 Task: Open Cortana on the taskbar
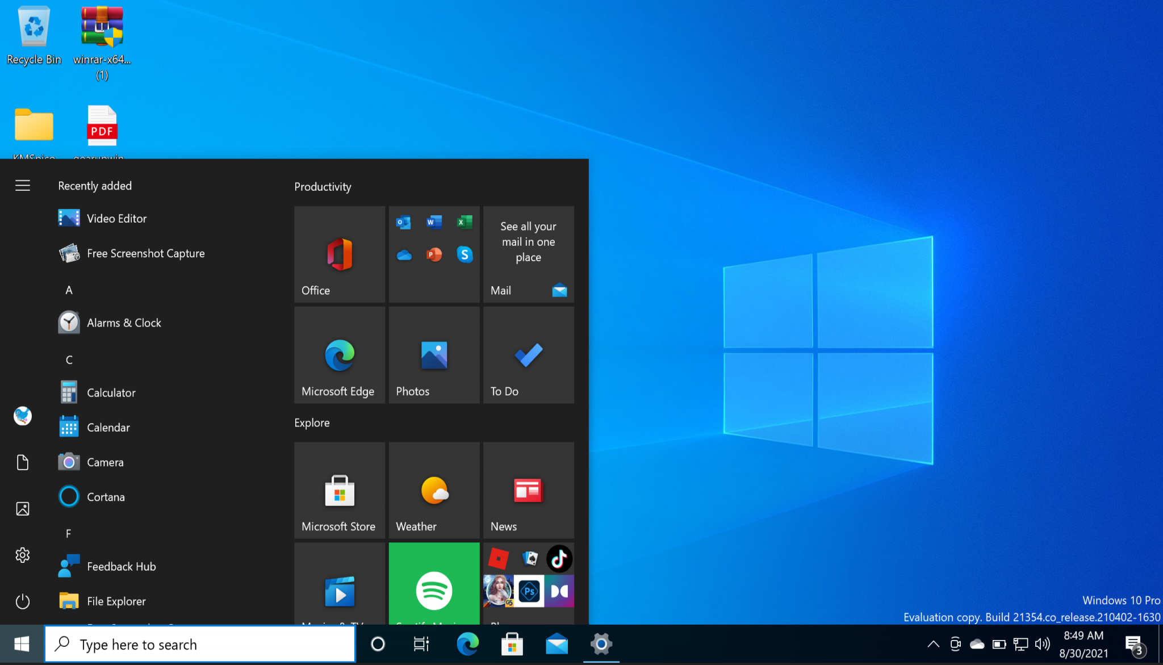[x=377, y=644]
